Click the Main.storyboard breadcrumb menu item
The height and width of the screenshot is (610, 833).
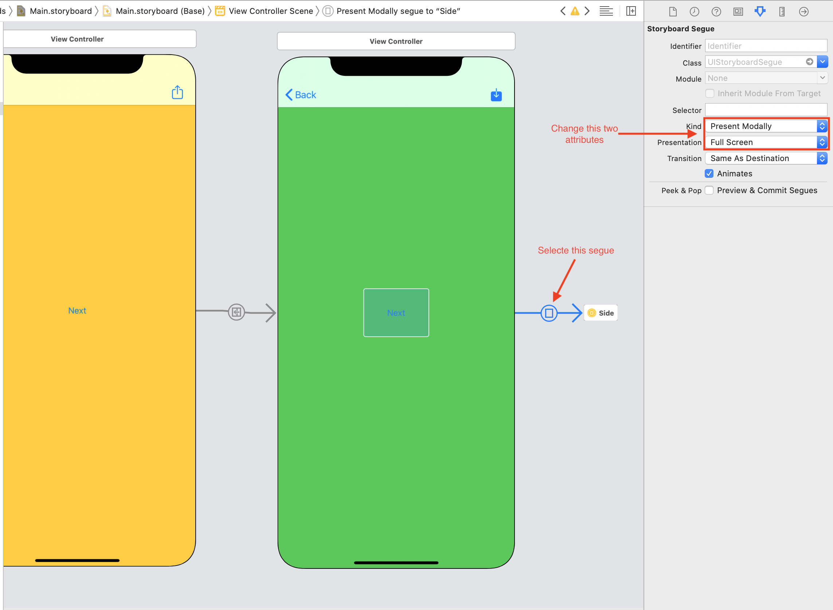coord(55,10)
